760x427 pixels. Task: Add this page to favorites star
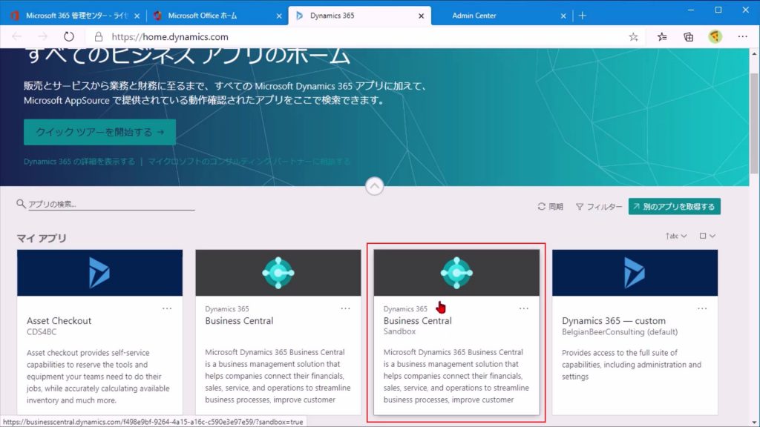[633, 37]
